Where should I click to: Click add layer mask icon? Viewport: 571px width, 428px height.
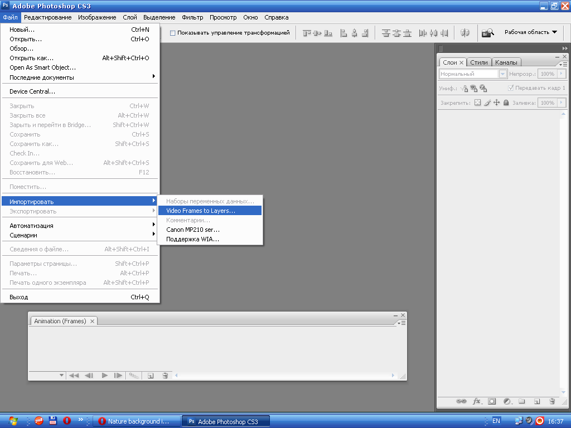pos(492,401)
